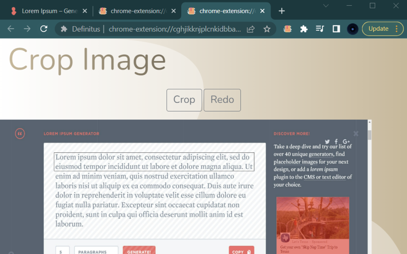Reload the current page
The image size is (407, 254).
coord(44,29)
